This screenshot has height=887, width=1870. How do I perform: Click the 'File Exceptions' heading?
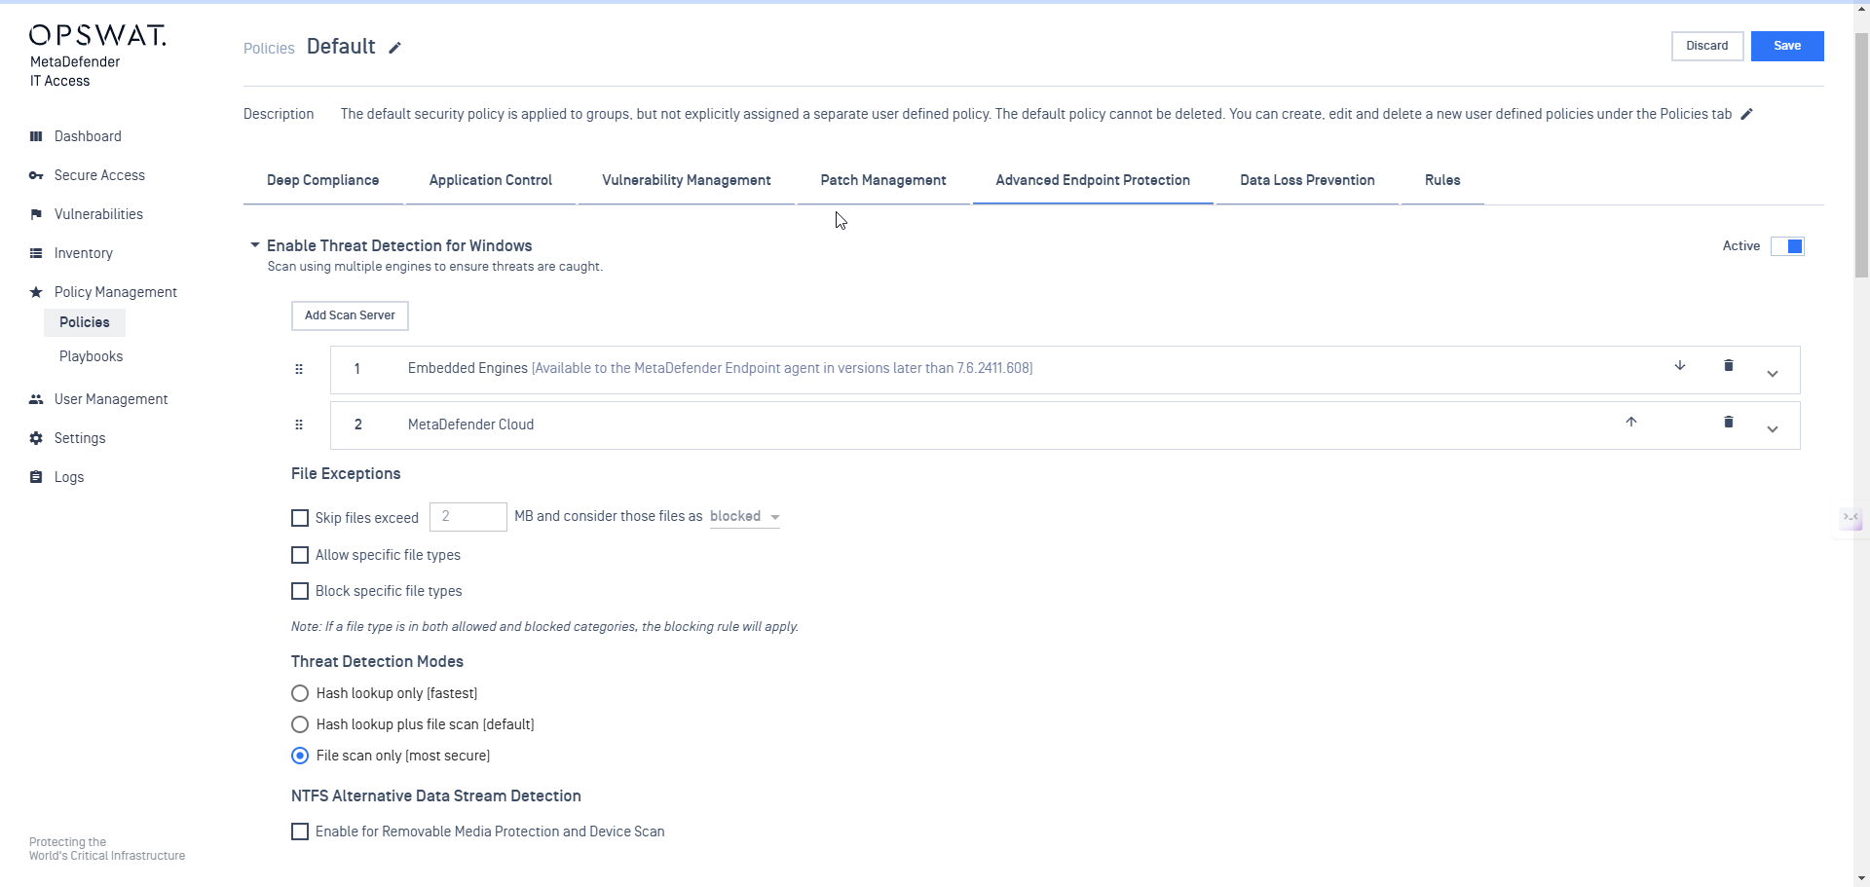(346, 474)
